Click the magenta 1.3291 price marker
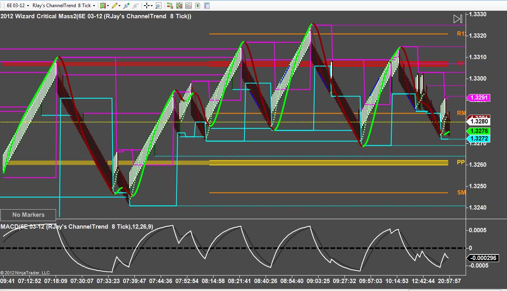Screen dimensions: 507x291 pos(479,98)
